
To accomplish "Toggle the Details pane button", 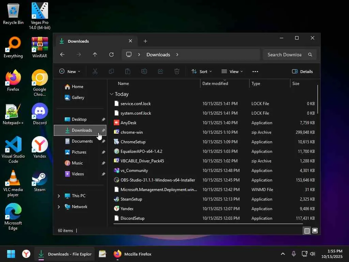I will point(302,72).
